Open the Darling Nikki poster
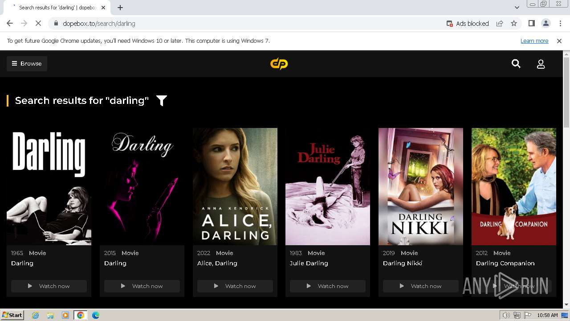This screenshot has width=570, height=321. click(421, 186)
